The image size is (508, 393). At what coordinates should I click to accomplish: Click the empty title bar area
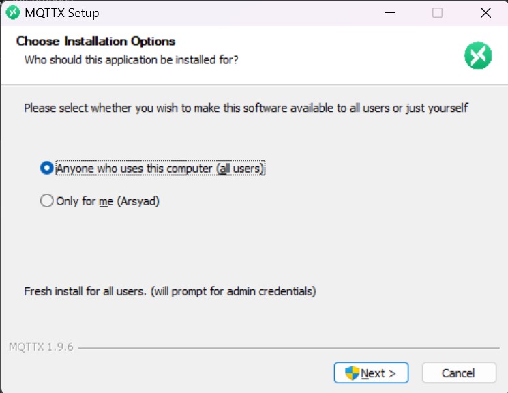pos(239,13)
